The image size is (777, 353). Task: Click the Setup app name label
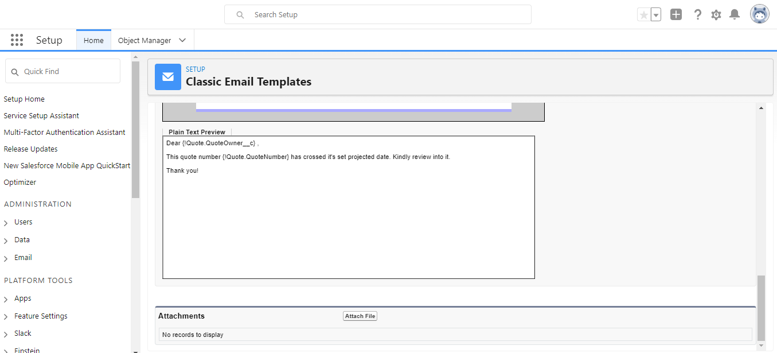[x=49, y=40]
